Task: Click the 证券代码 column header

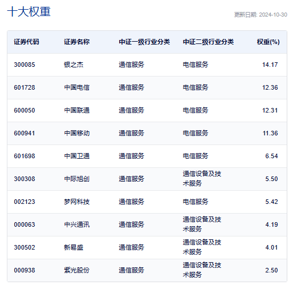Action: 26,42
